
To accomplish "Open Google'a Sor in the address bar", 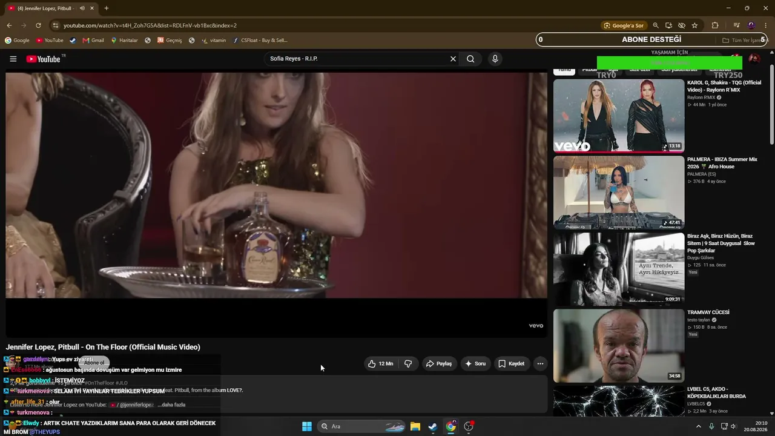I will click(x=623, y=25).
